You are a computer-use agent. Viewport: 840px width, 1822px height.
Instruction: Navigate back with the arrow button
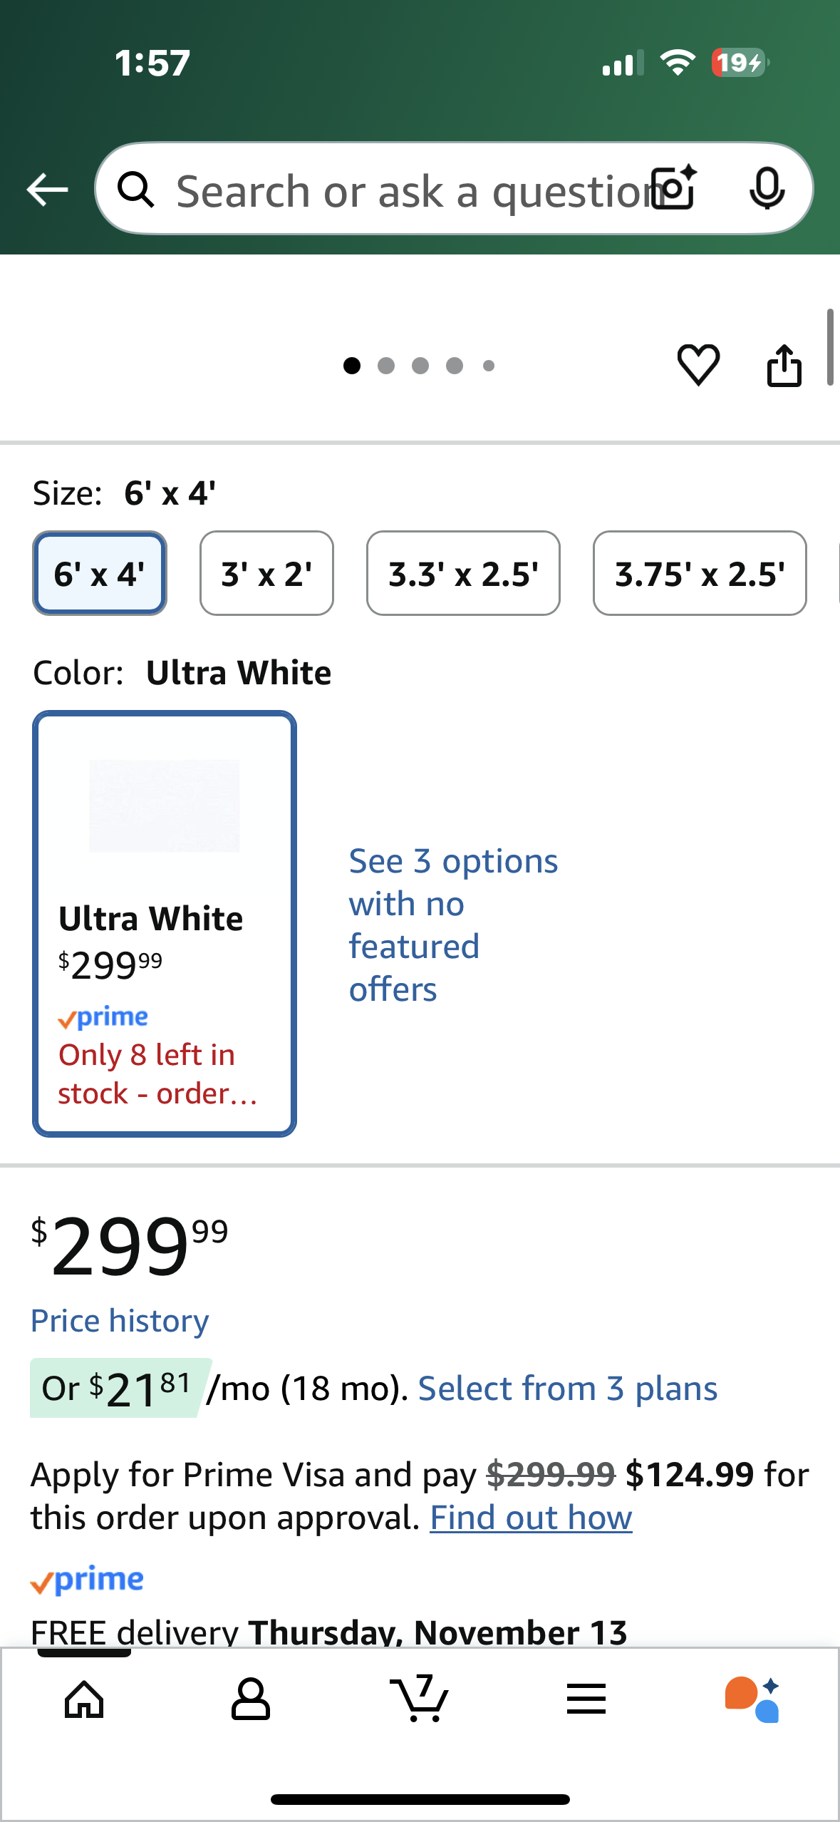point(46,189)
